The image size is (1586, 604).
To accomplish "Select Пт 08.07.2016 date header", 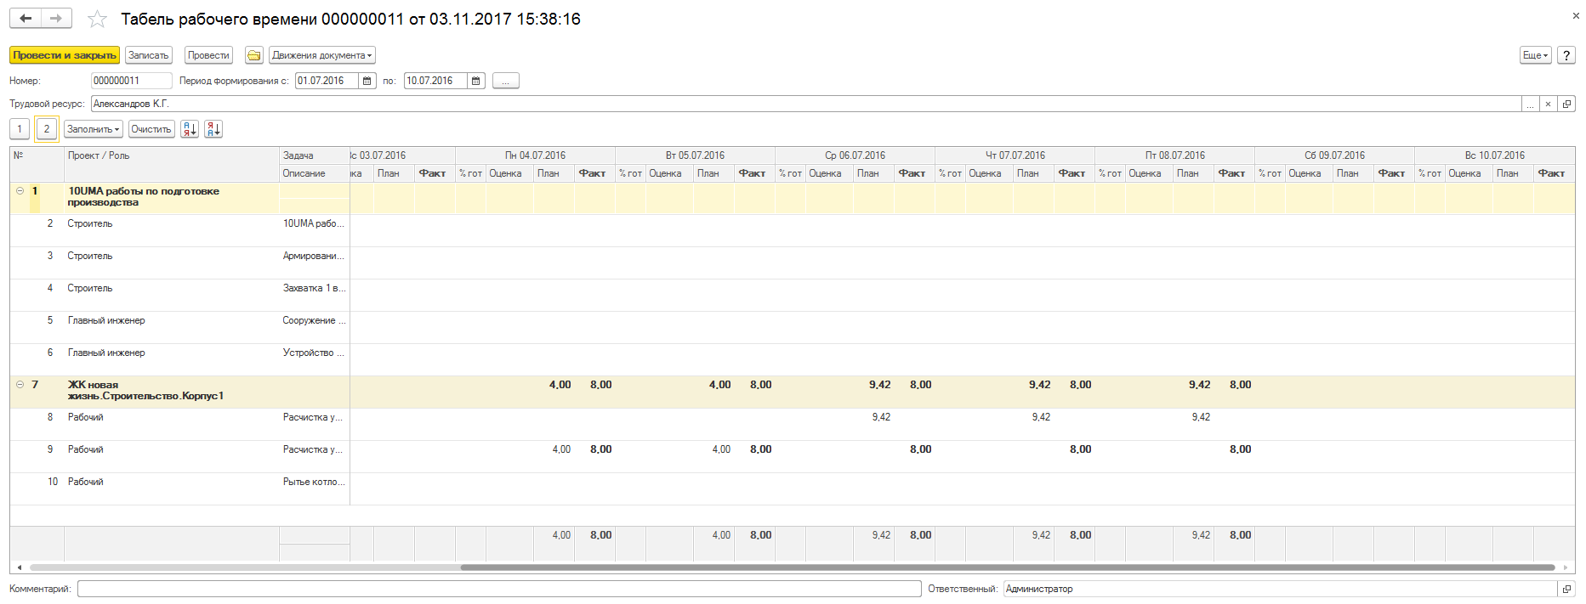I will 1174,155.
